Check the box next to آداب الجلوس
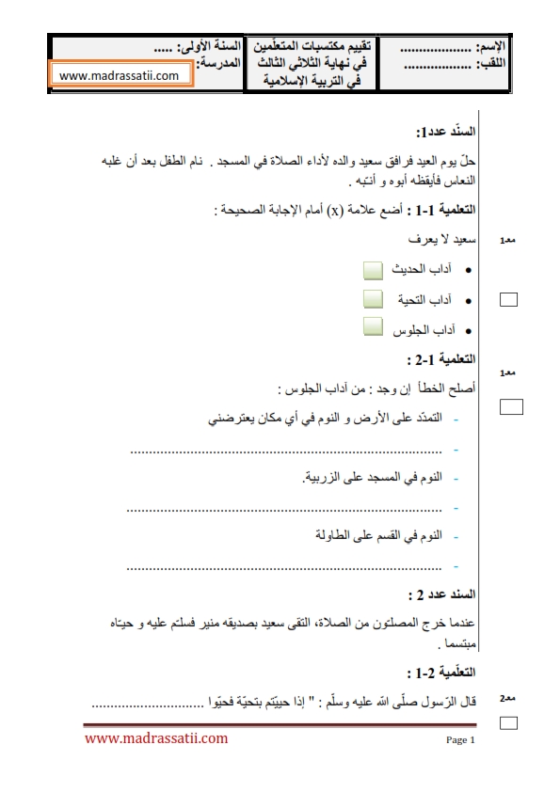This screenshot has width=560, height=792. [373, 326]
